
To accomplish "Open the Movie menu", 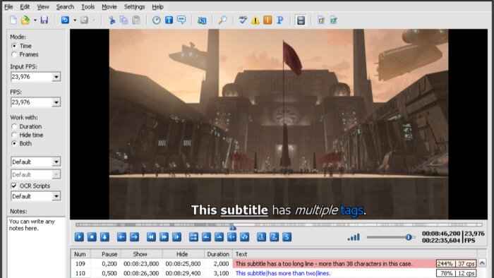I will click(x=109, y=6).
